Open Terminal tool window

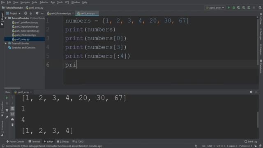pyautogui.click(x=34, y=141)
